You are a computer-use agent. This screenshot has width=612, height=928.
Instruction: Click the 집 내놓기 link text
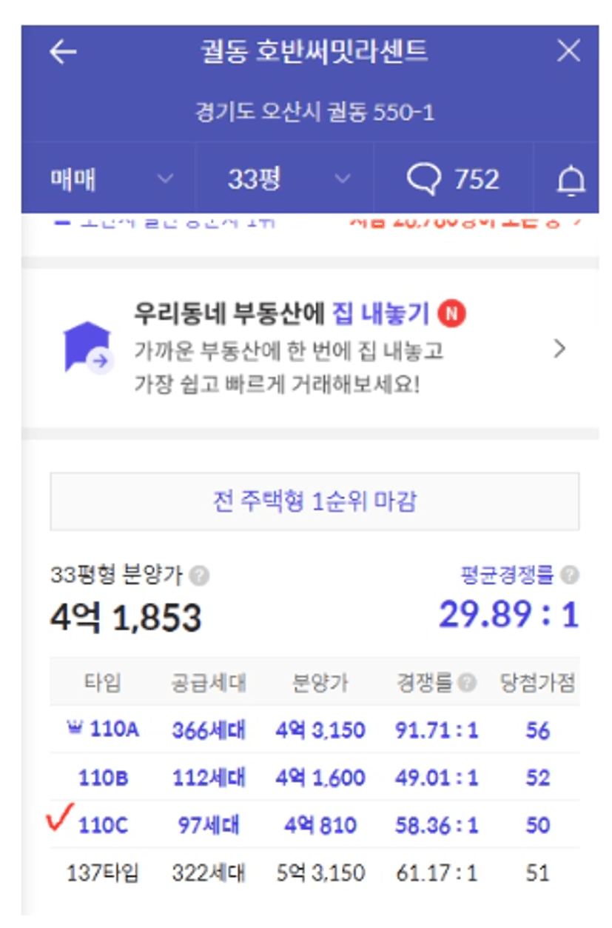coord(380,314)
